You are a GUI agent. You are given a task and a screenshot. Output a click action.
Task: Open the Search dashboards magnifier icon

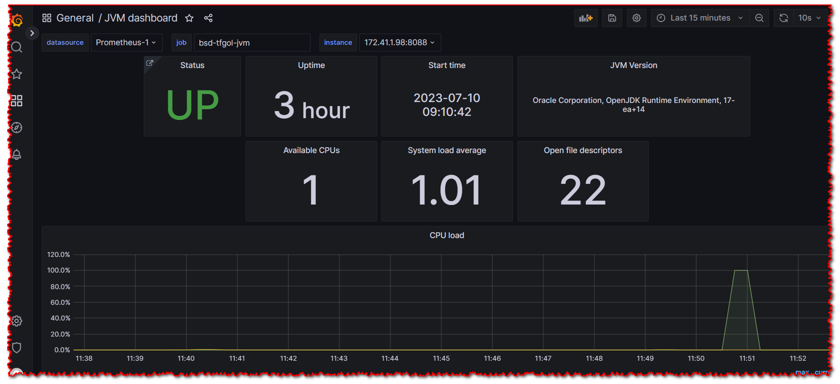[17, 47]
